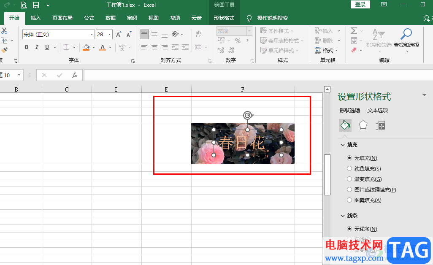Image resolution: width=433 pixels, height=265 pixels.
Task: Click the Clear eraser icon
Action: point(354,50)
